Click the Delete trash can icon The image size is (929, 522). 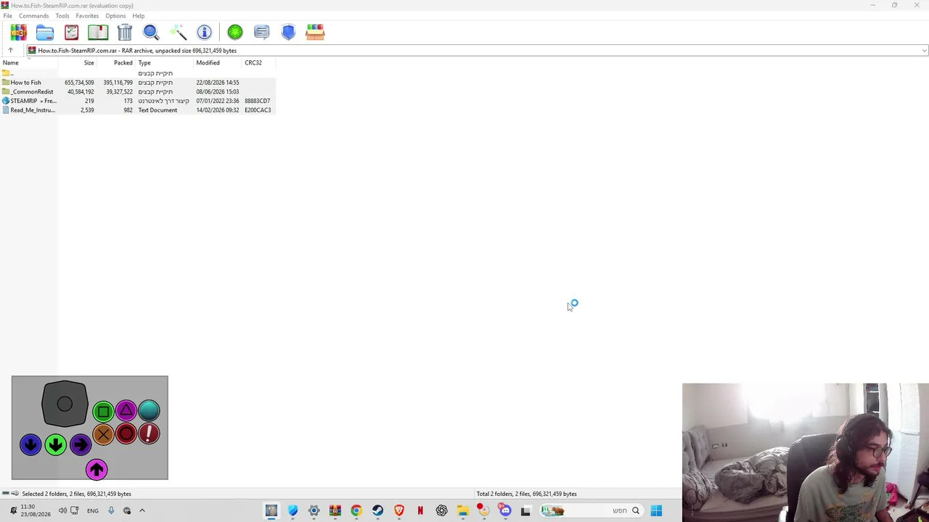click(125, 32)
